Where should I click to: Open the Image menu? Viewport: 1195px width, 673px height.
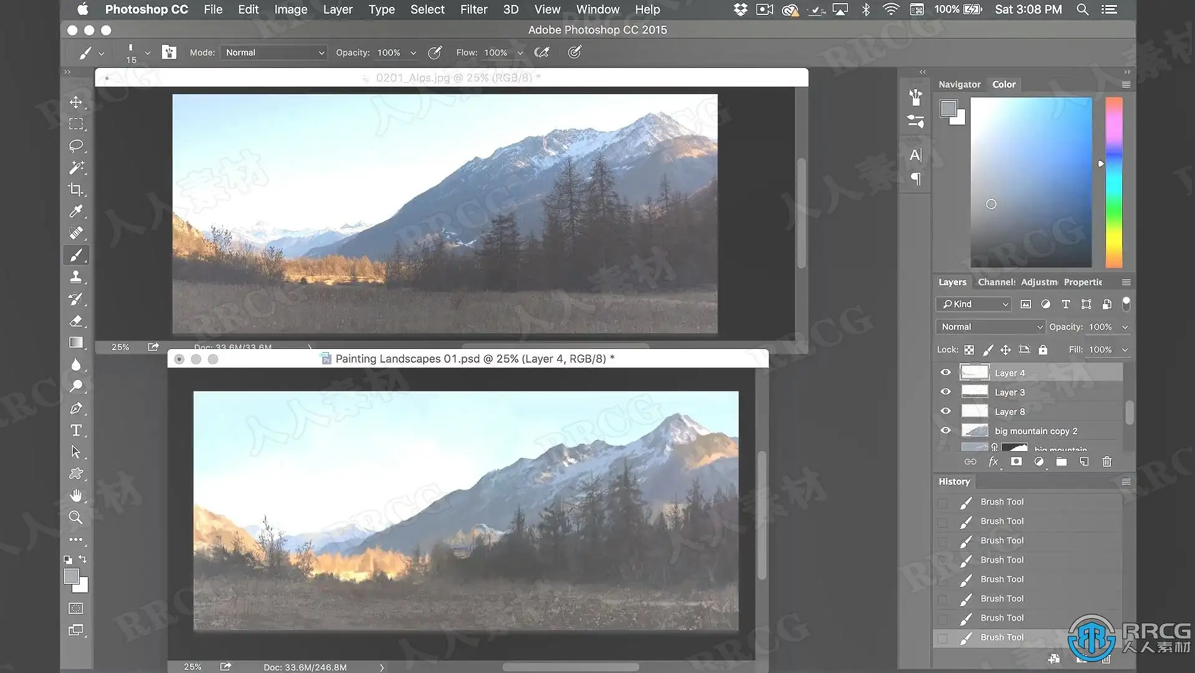290,9
